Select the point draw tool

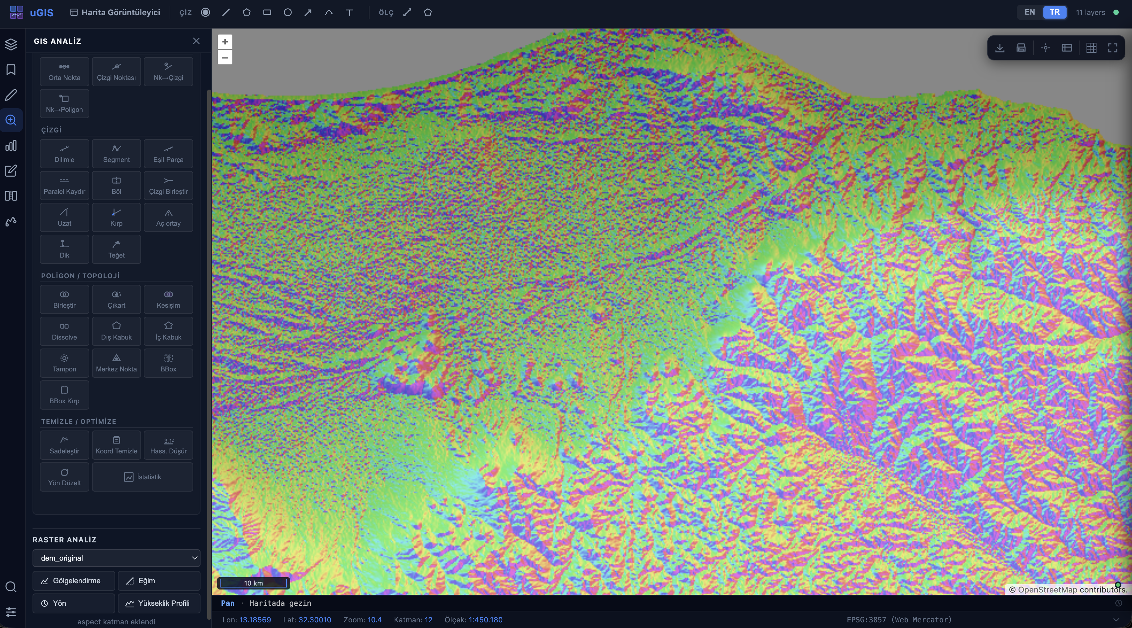pyautogui.click(x=205, y=12)
